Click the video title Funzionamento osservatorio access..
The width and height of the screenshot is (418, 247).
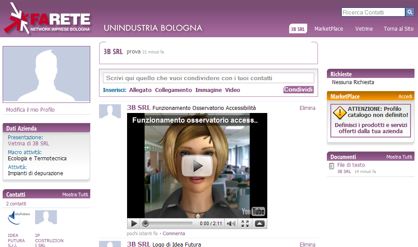click(x=195, y=120)
